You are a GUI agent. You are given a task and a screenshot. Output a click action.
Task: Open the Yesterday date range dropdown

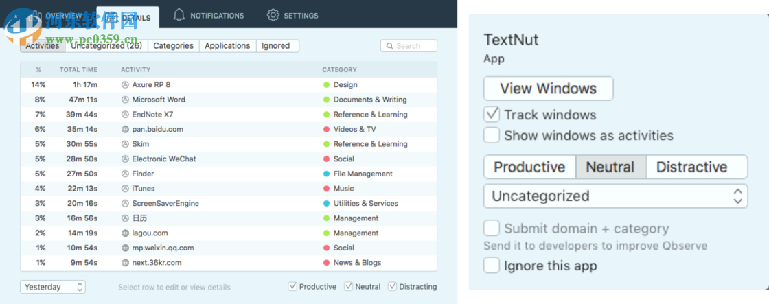pos(53,287)
